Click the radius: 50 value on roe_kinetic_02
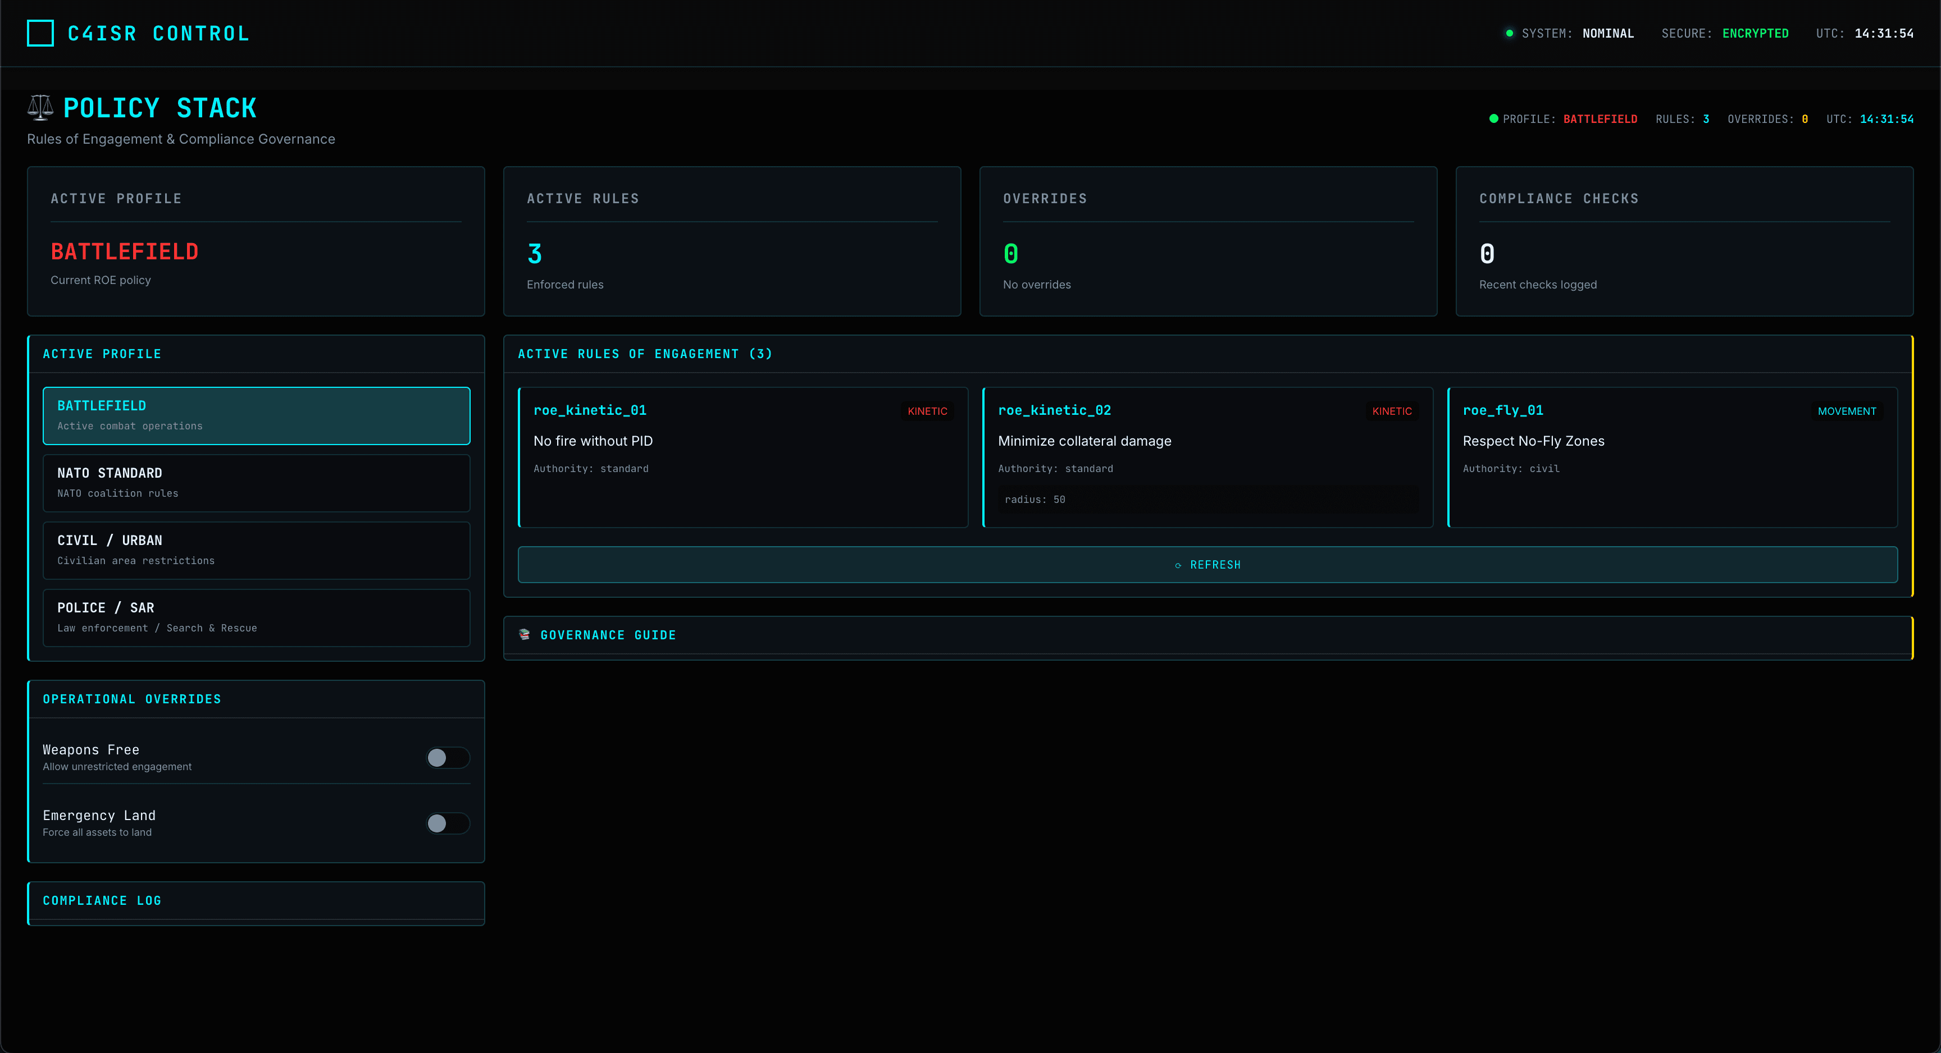 coord(1035,500)
